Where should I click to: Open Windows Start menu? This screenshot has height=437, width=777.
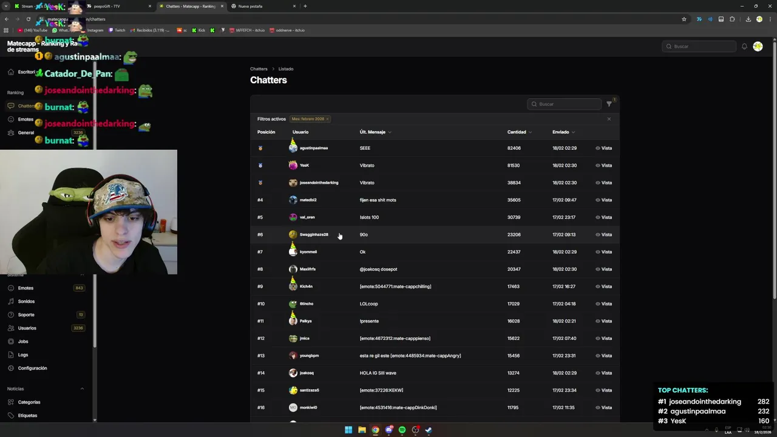(x=348, y=430)
